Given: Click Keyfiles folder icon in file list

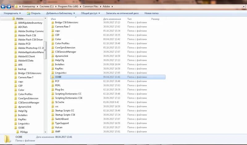Looking at the screenshot, I should tap(53, 69).
